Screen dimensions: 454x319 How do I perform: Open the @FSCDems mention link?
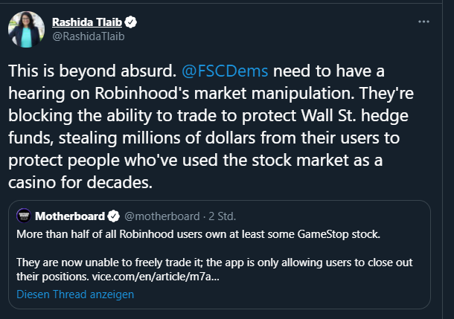coord(226,73)
